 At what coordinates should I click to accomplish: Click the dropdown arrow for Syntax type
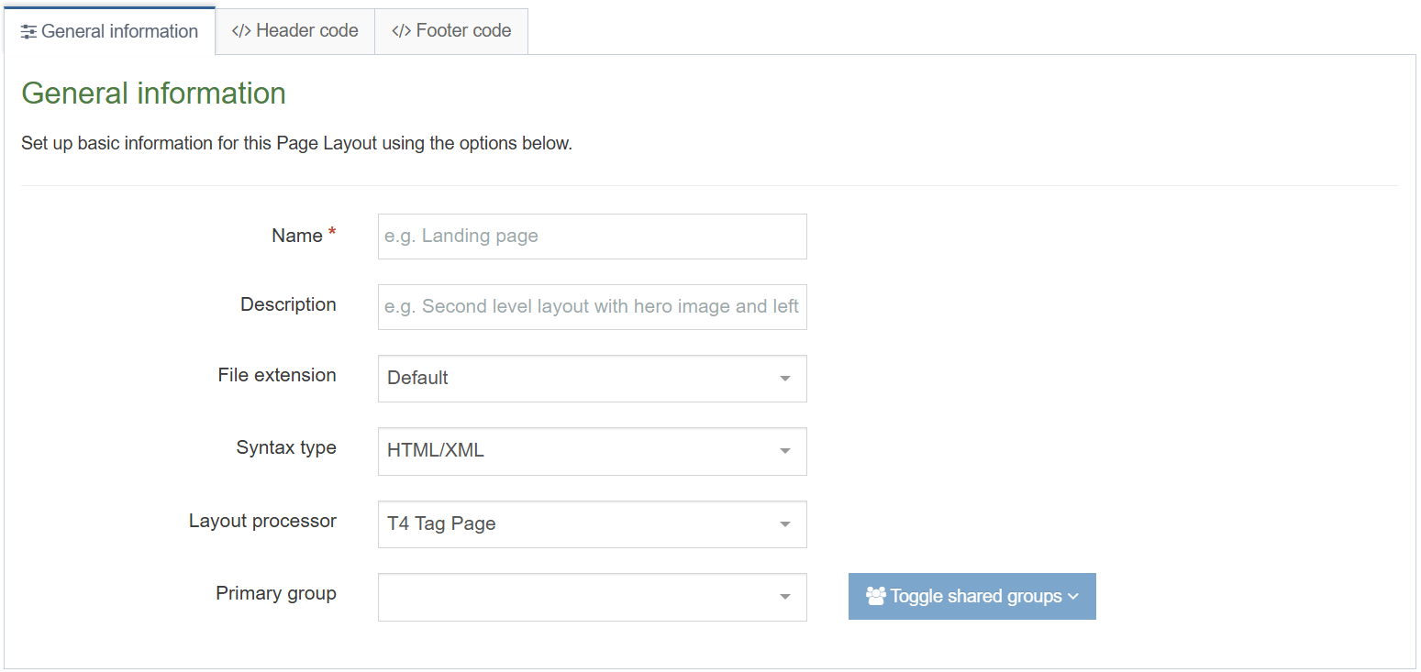784,451
